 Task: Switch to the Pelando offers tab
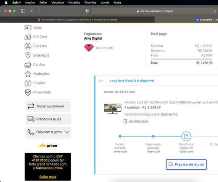pos(78,20)
